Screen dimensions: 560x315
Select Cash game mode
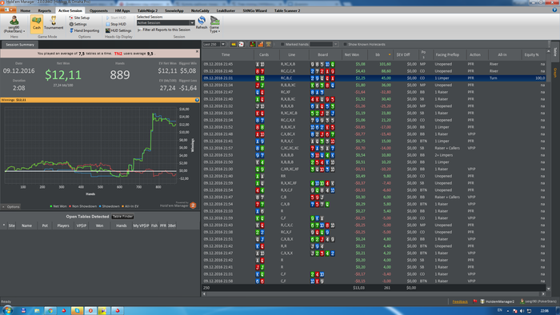pos(37,23)
